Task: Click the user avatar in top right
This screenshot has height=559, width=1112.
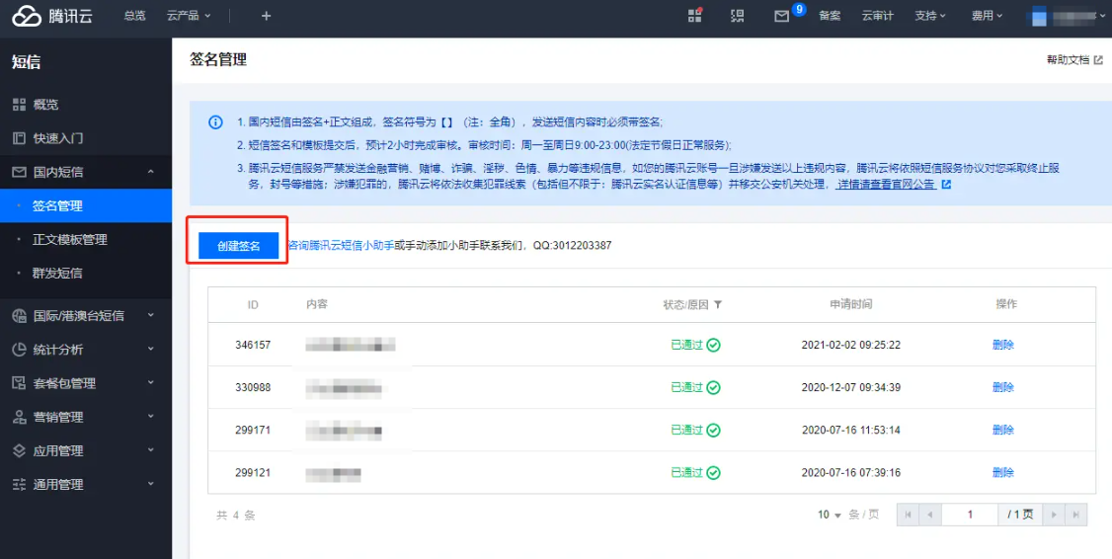Action: coord(1038,16)
